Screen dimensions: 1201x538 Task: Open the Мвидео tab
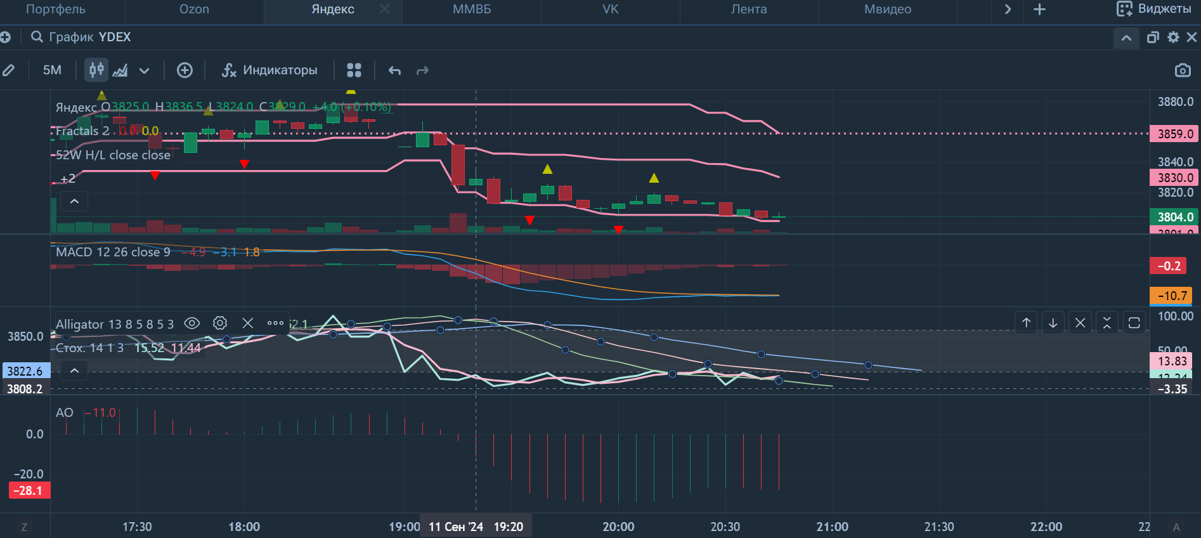888,10
